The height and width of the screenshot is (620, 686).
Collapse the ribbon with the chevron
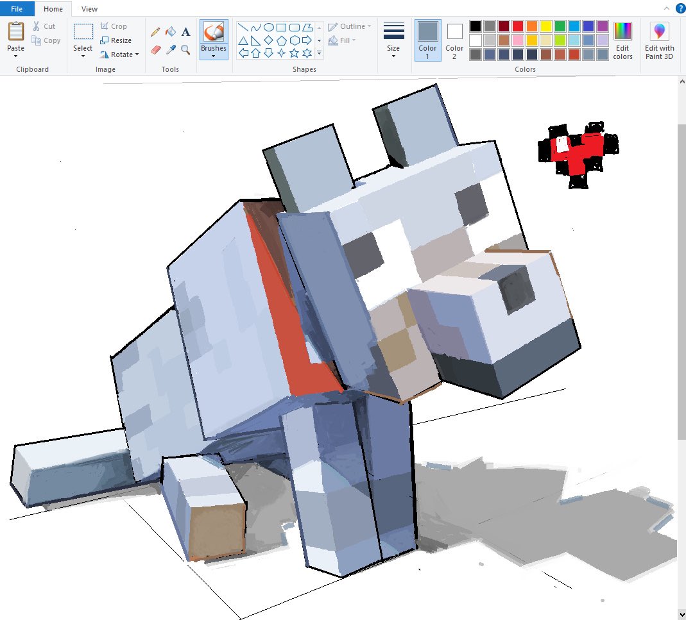tap(666, 9)
